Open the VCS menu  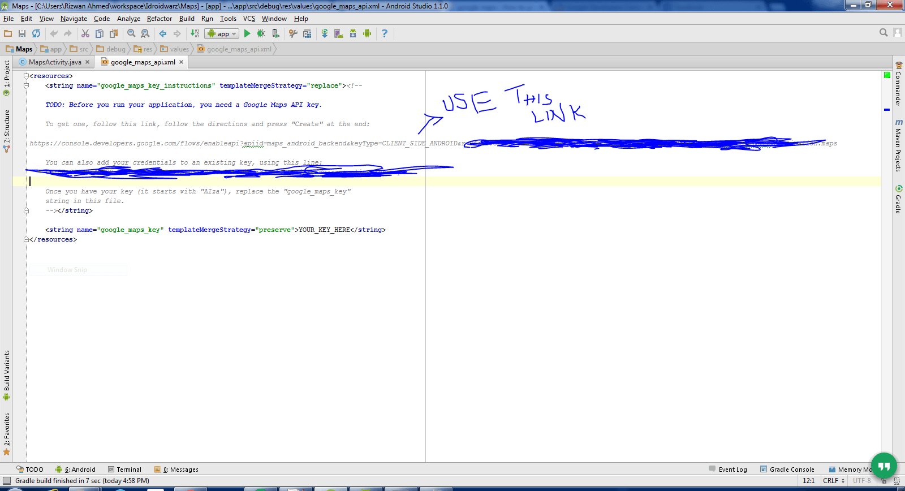point(249,19)
